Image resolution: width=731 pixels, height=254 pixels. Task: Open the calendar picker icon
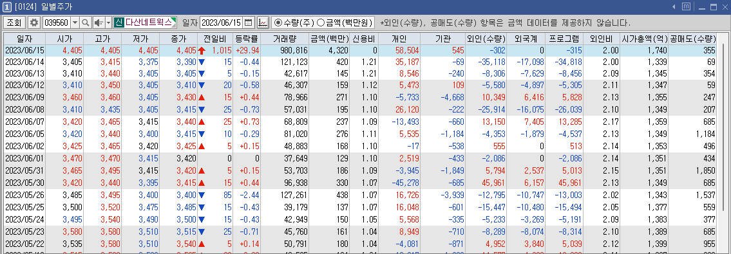(249, 23)
